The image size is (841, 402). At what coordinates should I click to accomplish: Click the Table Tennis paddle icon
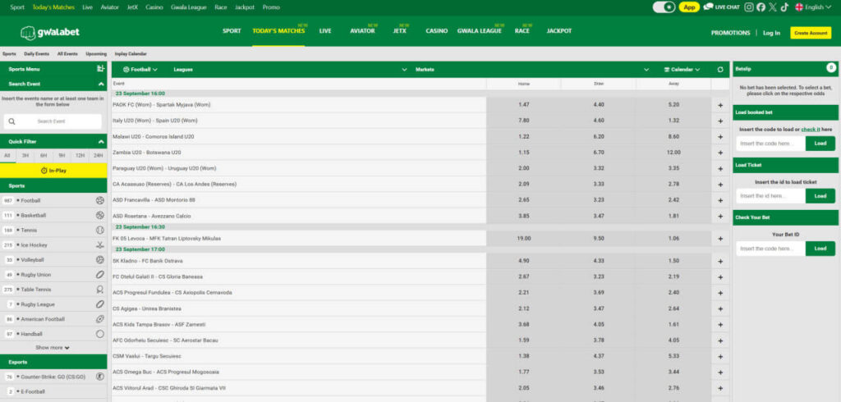point(99,290)
